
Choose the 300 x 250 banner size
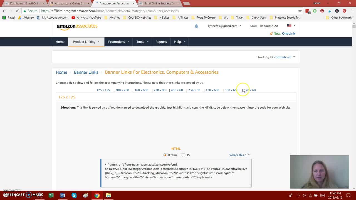[x=122, y=90]
